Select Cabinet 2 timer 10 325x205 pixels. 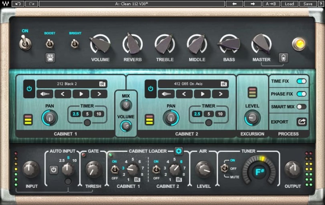pos(220,114)
